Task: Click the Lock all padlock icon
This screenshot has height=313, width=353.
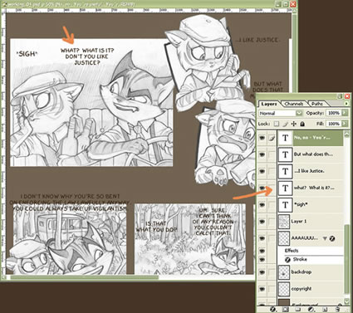Action: coord(302,124)
